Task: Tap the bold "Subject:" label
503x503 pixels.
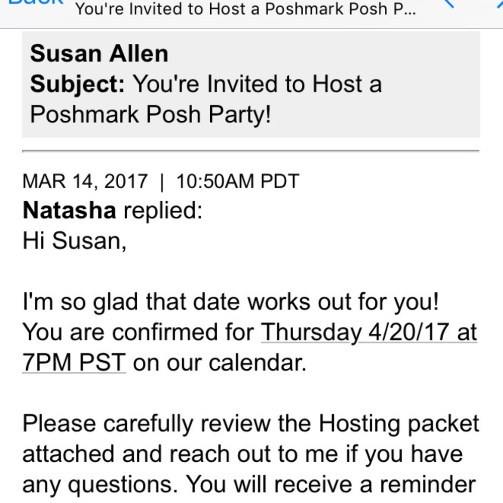Action: pos(77,84)
